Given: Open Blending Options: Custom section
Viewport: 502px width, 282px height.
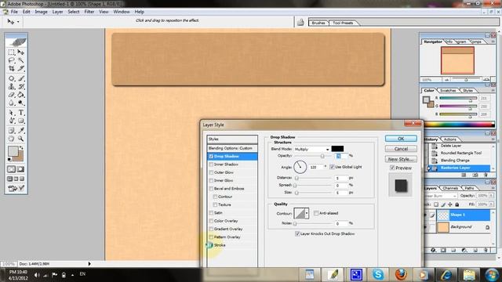Looking at the screenshot, I should [x=232, y=148].
